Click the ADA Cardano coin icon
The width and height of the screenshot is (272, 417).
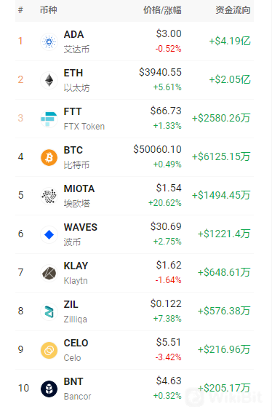click(49, 41)
